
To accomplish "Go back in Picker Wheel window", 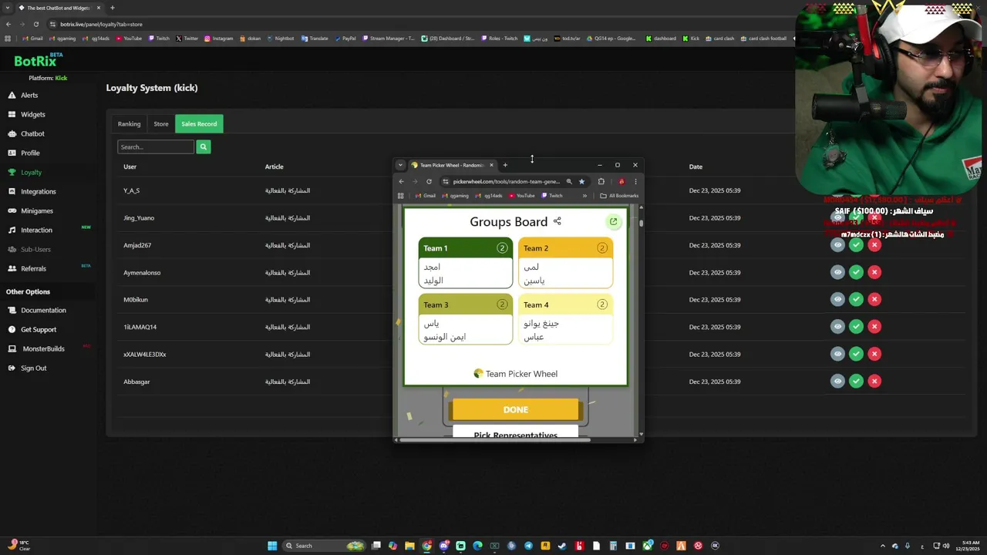I will tap(401, 182).
